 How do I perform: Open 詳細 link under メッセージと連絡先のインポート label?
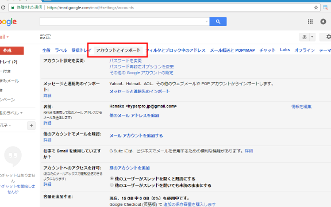[48, 95]
